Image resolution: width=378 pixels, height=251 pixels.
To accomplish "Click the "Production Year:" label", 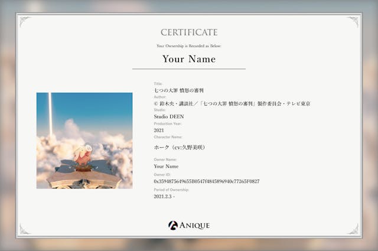I will pyautogui.click(x=168, y=123).
